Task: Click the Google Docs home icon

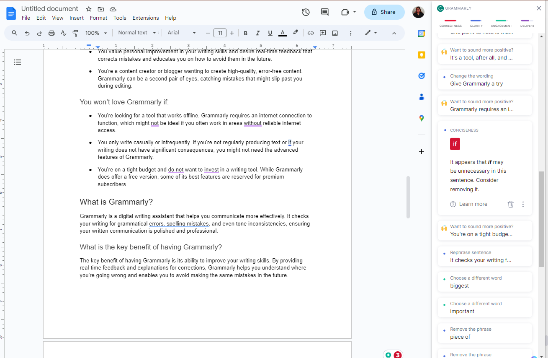Action: 11,13
